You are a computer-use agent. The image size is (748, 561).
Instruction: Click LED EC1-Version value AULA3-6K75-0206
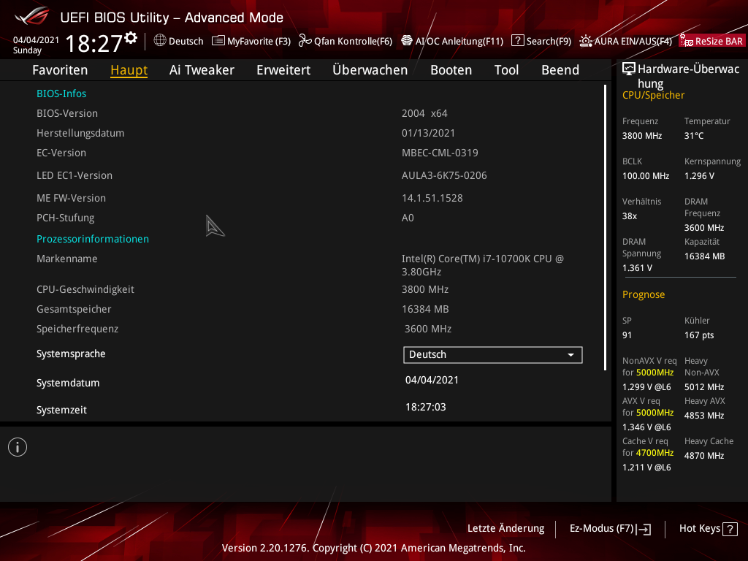point(444,175)
